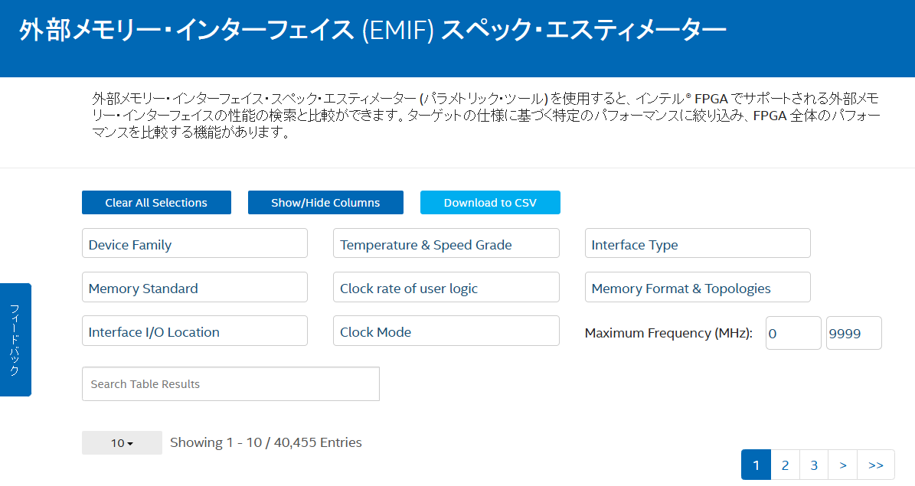Open the フィードバック feedback panel

pyautogui.click(x=15, y=340)
